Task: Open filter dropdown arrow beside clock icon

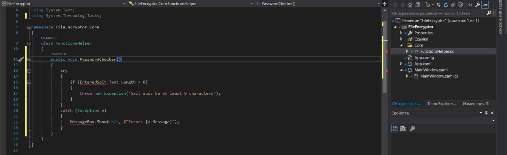Action: click(433, 5)
